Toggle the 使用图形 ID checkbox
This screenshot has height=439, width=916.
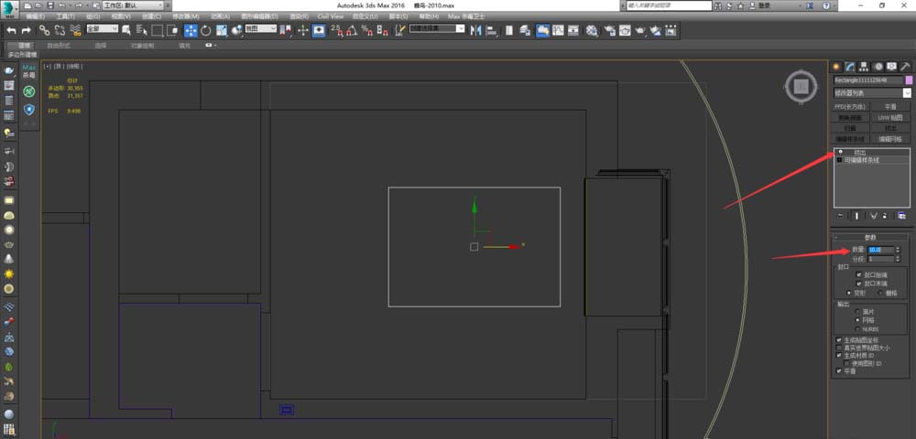coord(846,362)
